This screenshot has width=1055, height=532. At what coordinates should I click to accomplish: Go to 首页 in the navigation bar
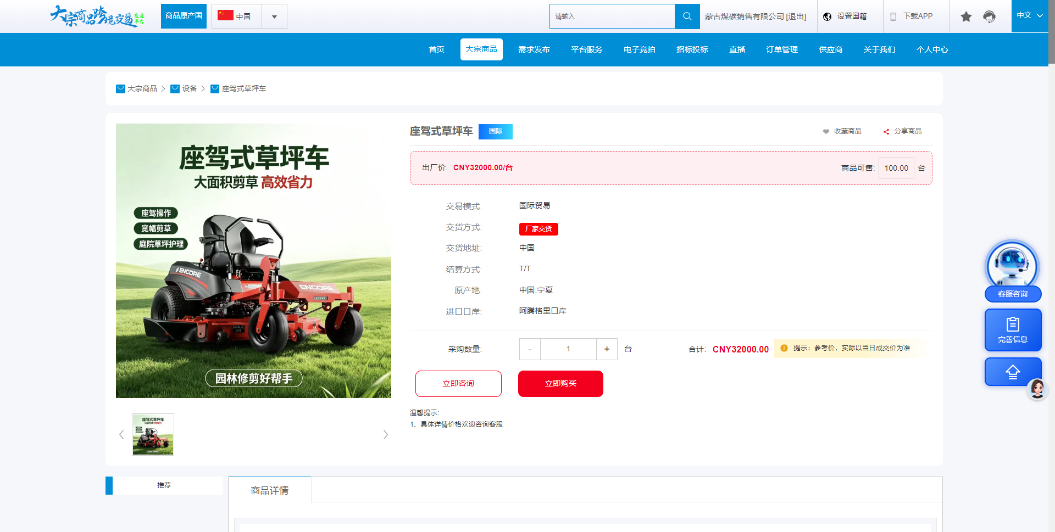tap(436, 49)
